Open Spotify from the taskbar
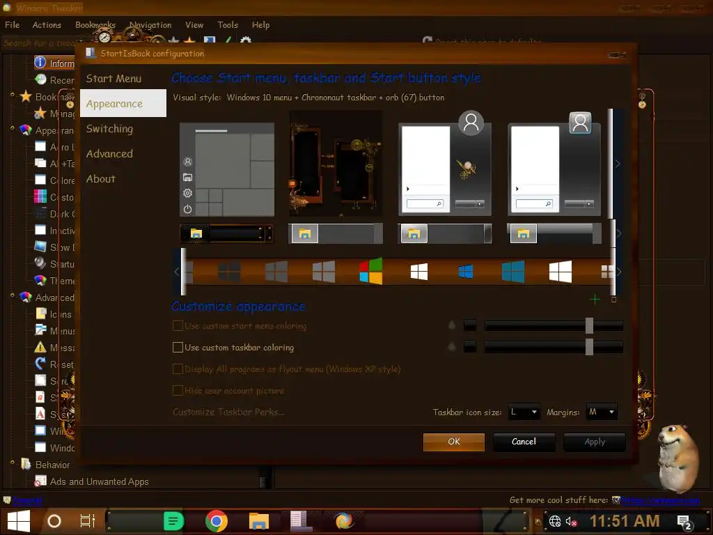This screenshot has height=535, width=713. click(x=173, y=521)
